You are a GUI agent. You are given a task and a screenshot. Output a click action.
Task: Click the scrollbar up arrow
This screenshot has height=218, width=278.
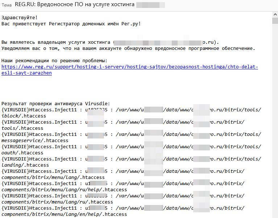275,15
